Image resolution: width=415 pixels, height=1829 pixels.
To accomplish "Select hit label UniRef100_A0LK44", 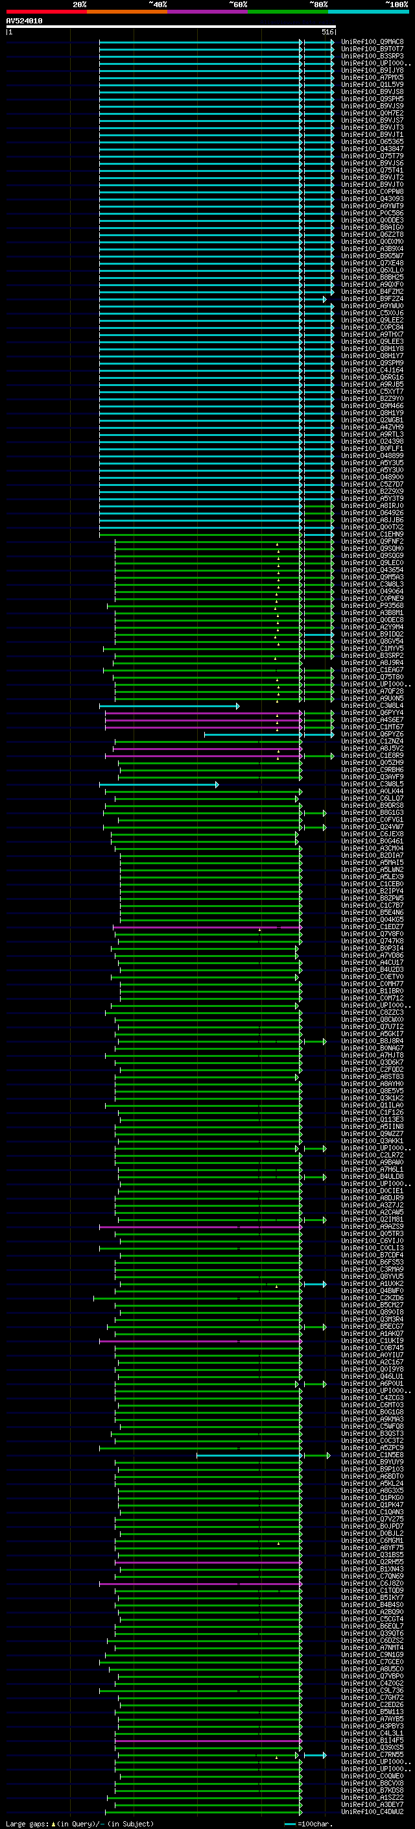I will coord(372,792).
